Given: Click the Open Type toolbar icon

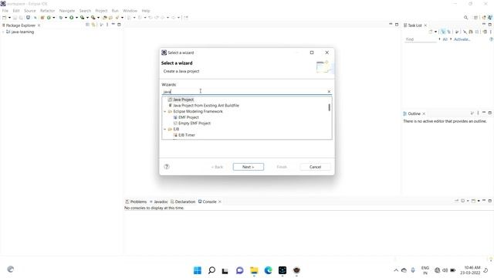Looking at the screenshot, I should point(105,18).
